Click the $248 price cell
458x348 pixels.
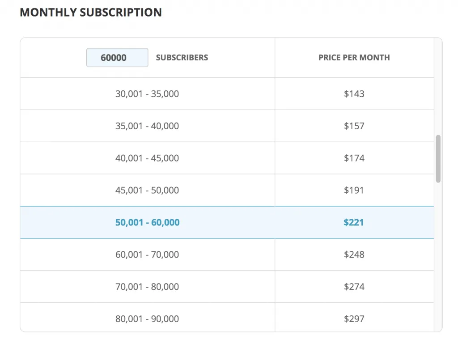354,255
